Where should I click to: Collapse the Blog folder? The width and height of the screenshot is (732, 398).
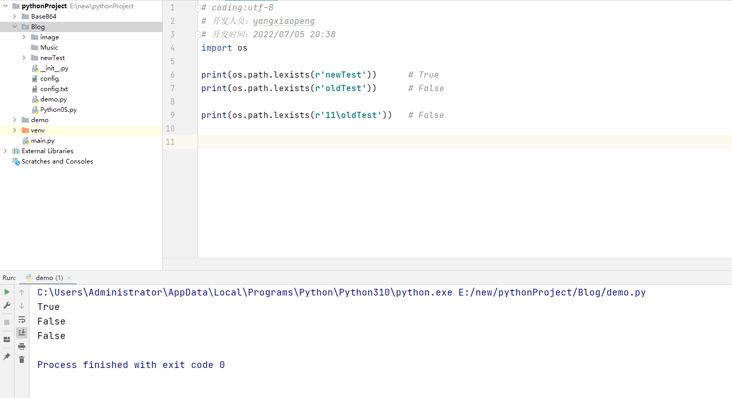point(15,27)
